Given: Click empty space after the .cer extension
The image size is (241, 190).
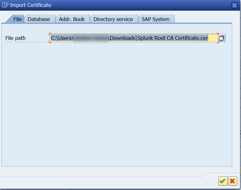Looking at the screenshot, I should (213, 38).
